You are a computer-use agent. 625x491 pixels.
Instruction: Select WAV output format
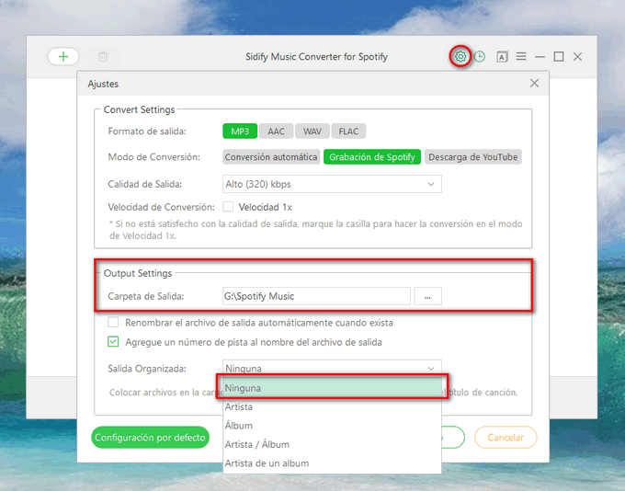[x=312, y=131]
